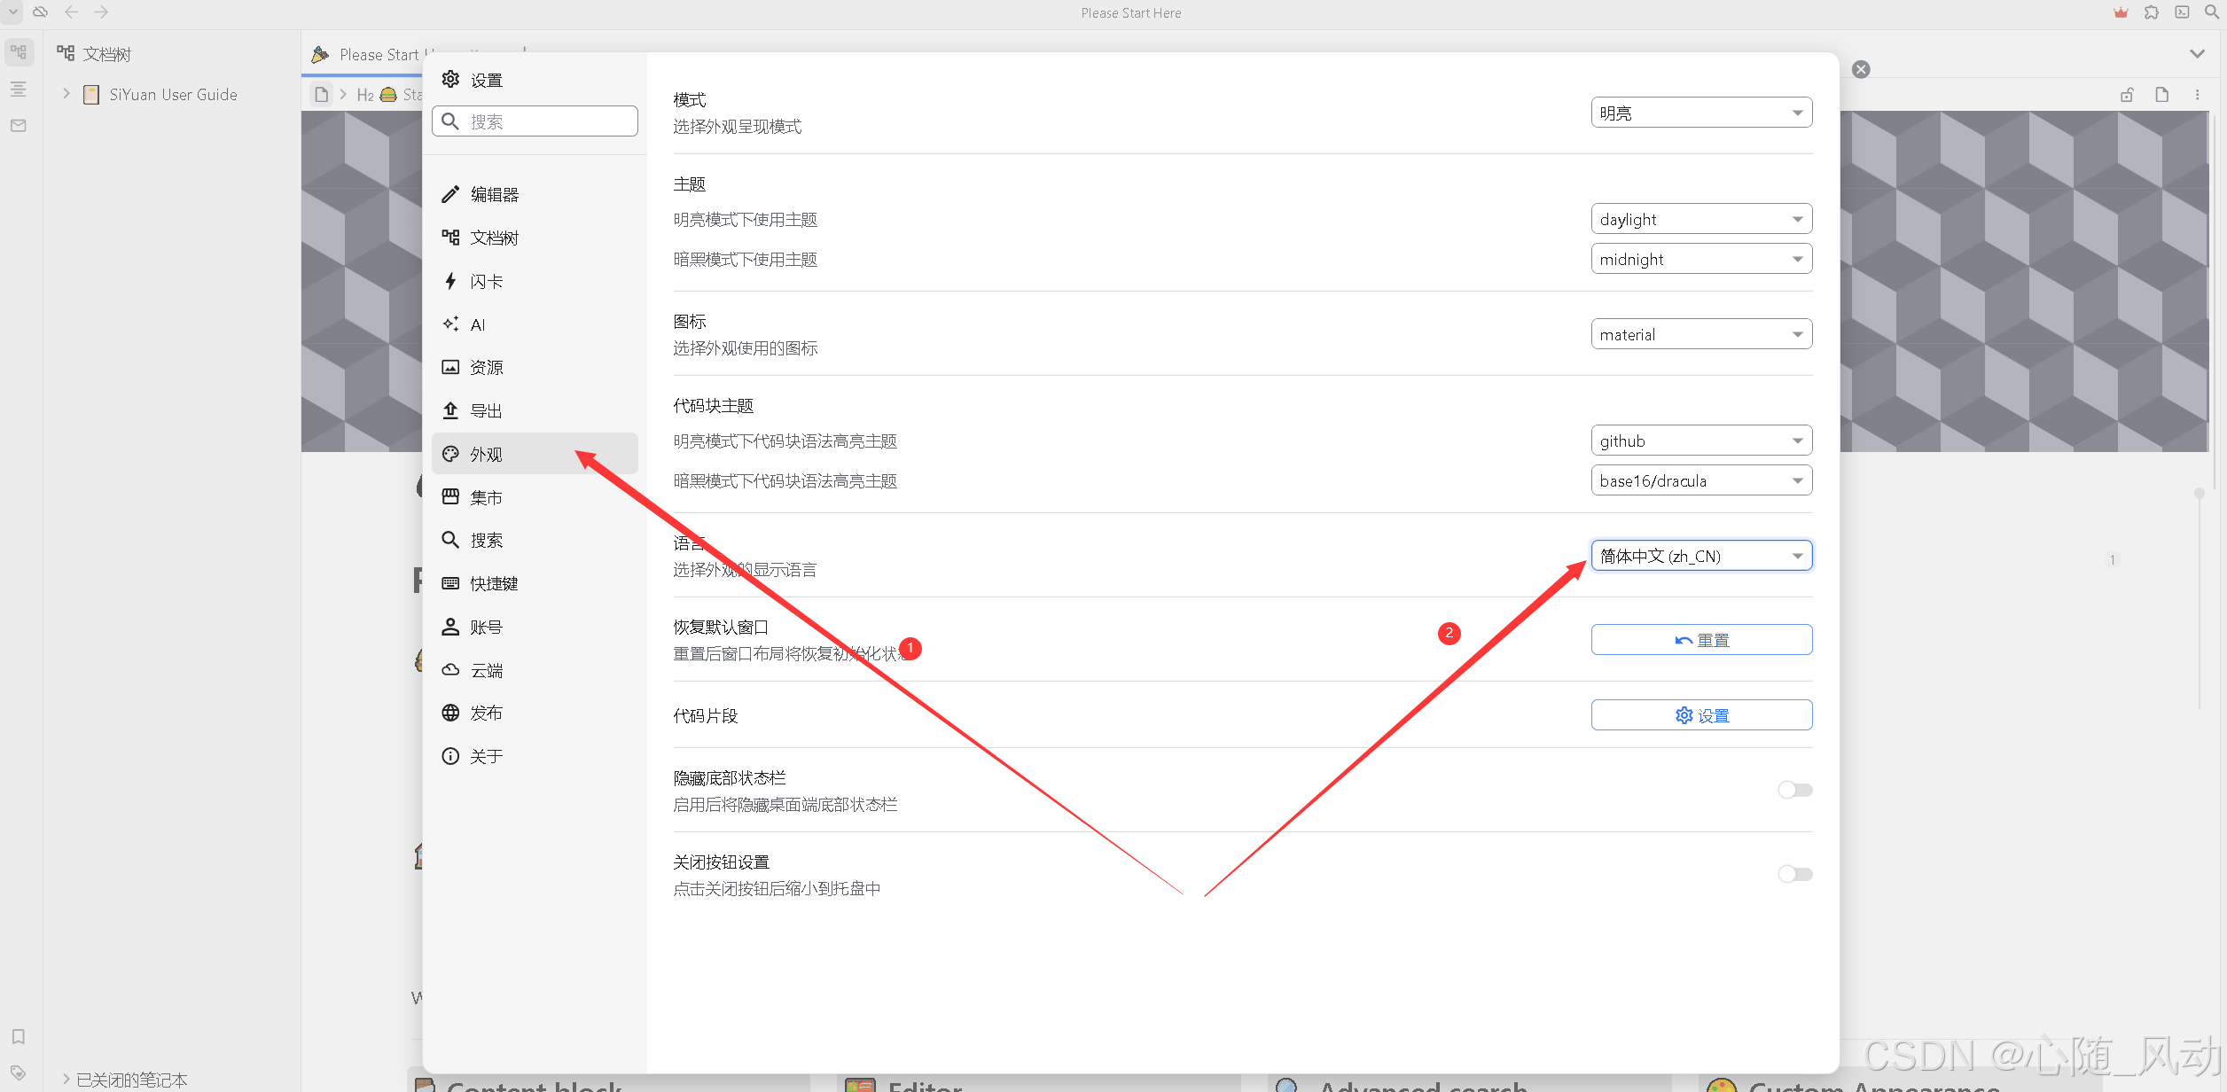Select 编辑器 in the settings menu
The image size is (2227, 1092).
494,194
